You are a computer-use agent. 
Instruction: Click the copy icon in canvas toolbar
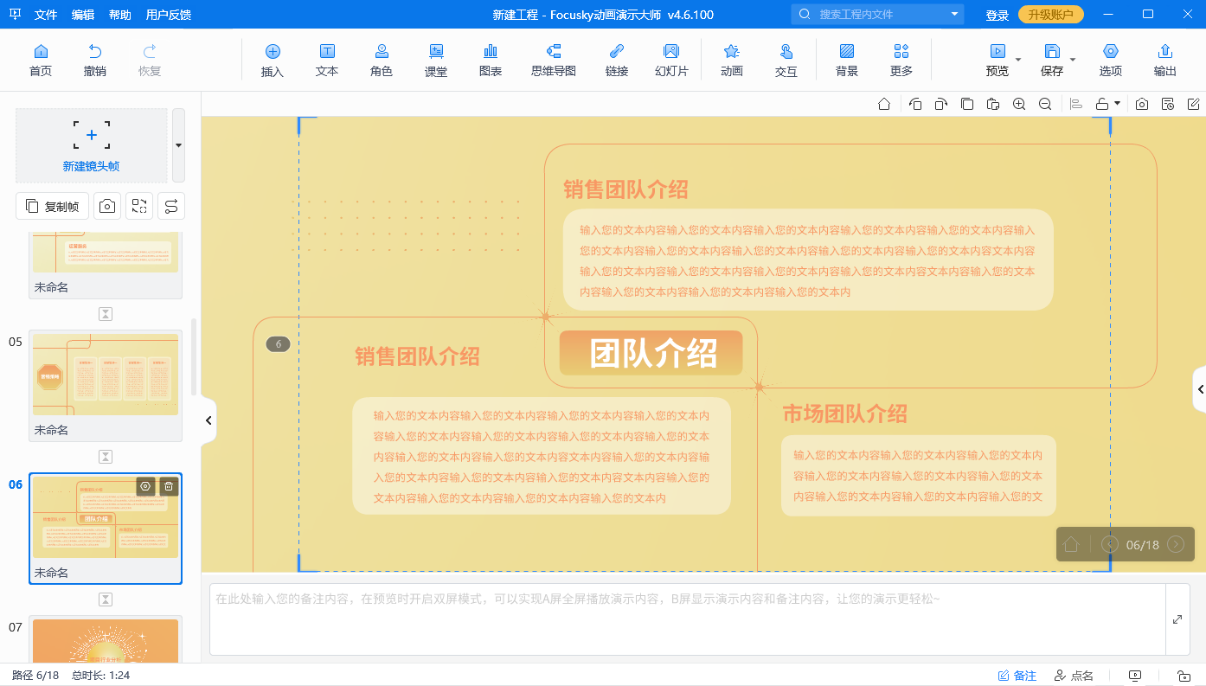point(967,104)
